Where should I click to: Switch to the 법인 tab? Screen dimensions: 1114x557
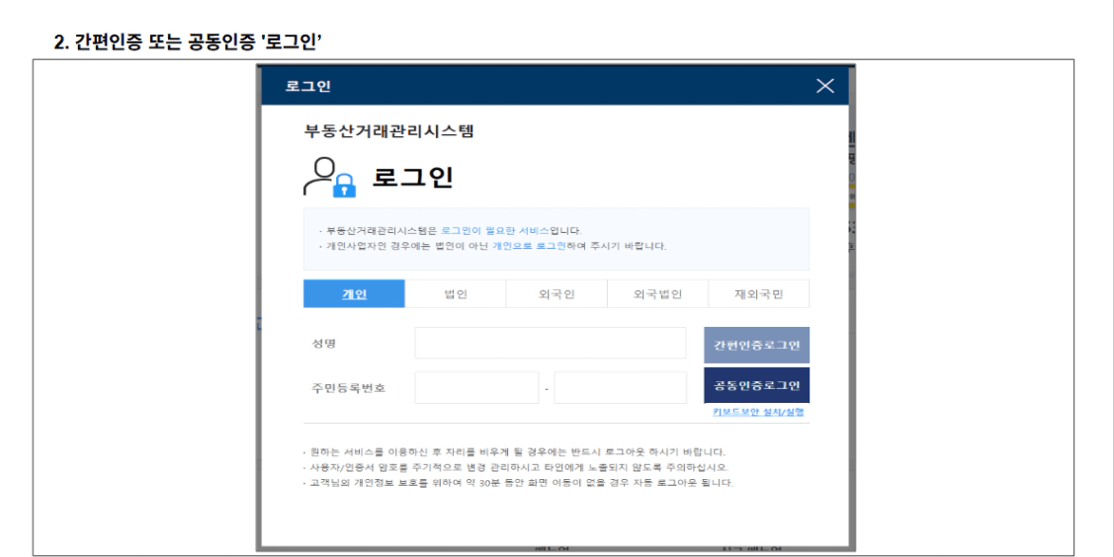tap(455, 294)
